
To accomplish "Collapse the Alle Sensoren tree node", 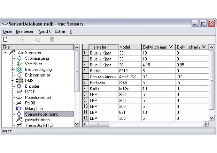I will pos(5,53).
